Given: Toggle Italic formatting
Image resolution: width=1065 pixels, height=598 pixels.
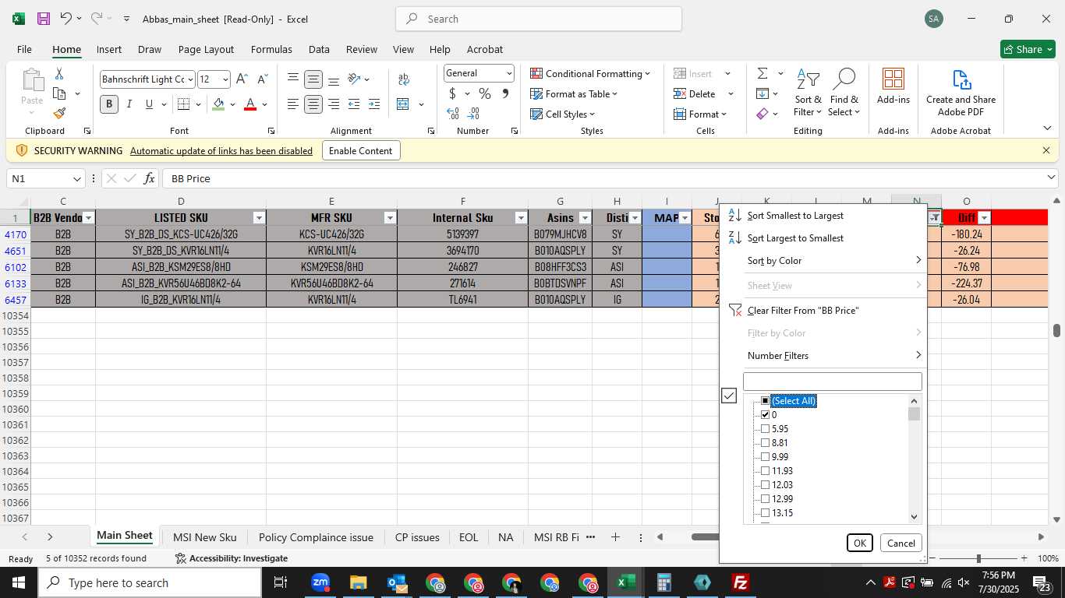Looking at the screenshot, I should click(x=129, y=104).
